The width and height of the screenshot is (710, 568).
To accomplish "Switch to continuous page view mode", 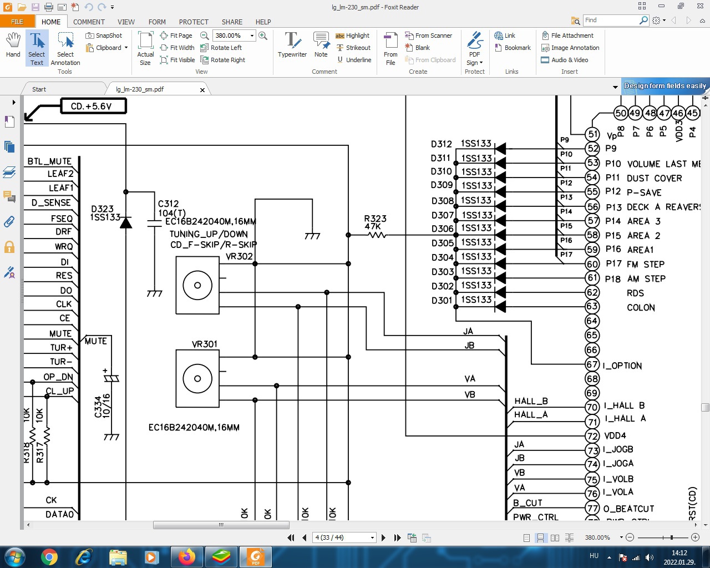I will [x=540, y=537].
